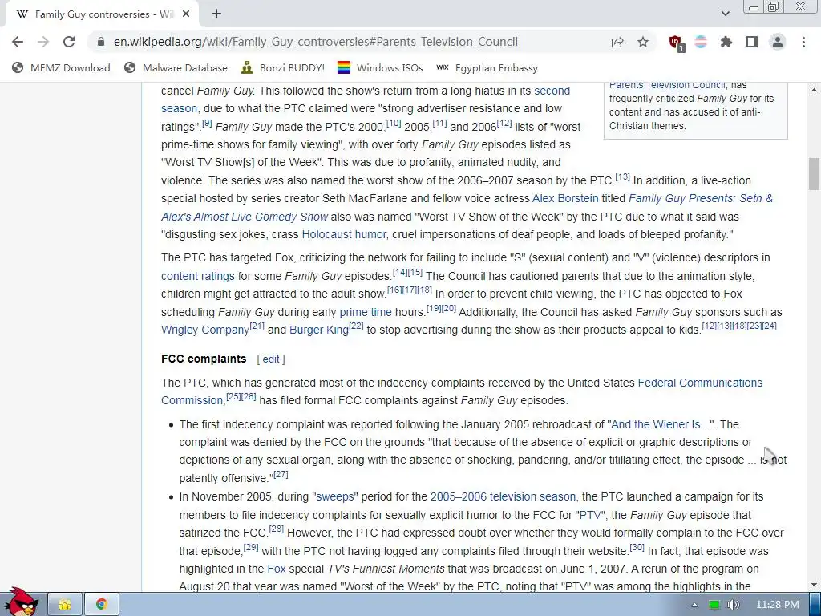Image resolution: width=821 pixels, height=616 pixels.
Task: Click the green network tray icon
Action: [x=714, y=605]
